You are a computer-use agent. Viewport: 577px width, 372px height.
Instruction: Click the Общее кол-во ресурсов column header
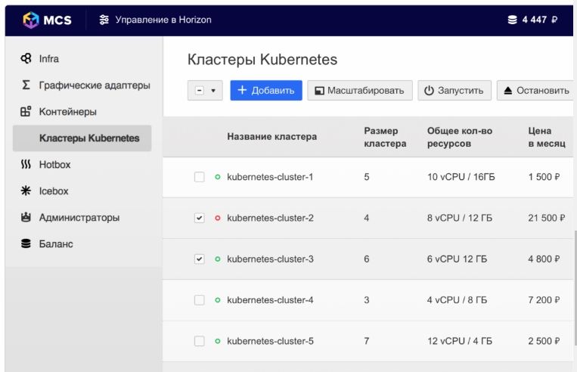[460, 137]
